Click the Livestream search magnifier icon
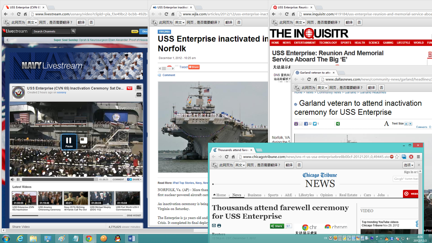 [73, 31]
